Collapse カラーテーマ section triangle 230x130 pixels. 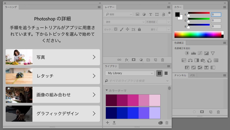tap(107, 90)
